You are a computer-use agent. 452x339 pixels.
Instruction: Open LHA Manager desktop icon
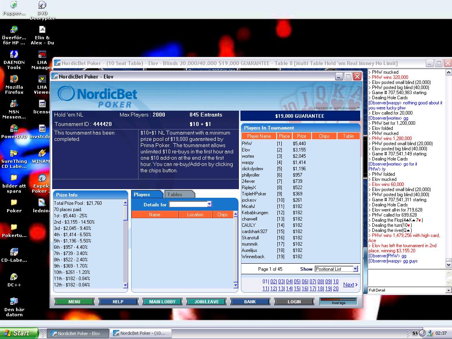(x=42, y=60)
